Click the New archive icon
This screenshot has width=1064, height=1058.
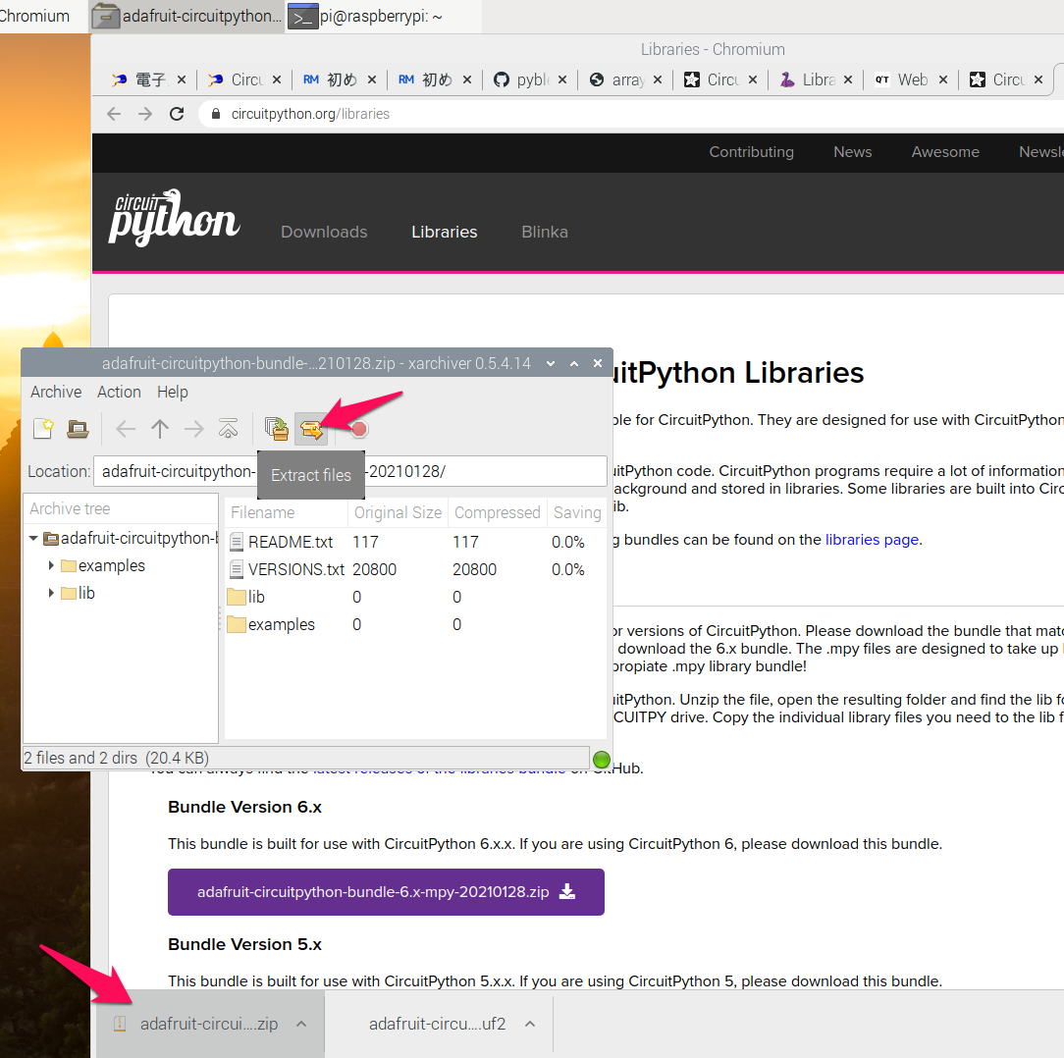(43, 429)
